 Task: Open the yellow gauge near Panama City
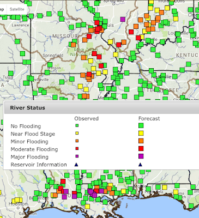pyautogui.click(x=176, y=192)
